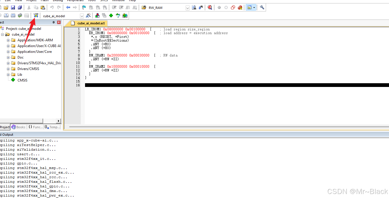Screen dimensions: 389x198
Task: Navigate backwards with the blue left arrow
Action: coord(68,7)
